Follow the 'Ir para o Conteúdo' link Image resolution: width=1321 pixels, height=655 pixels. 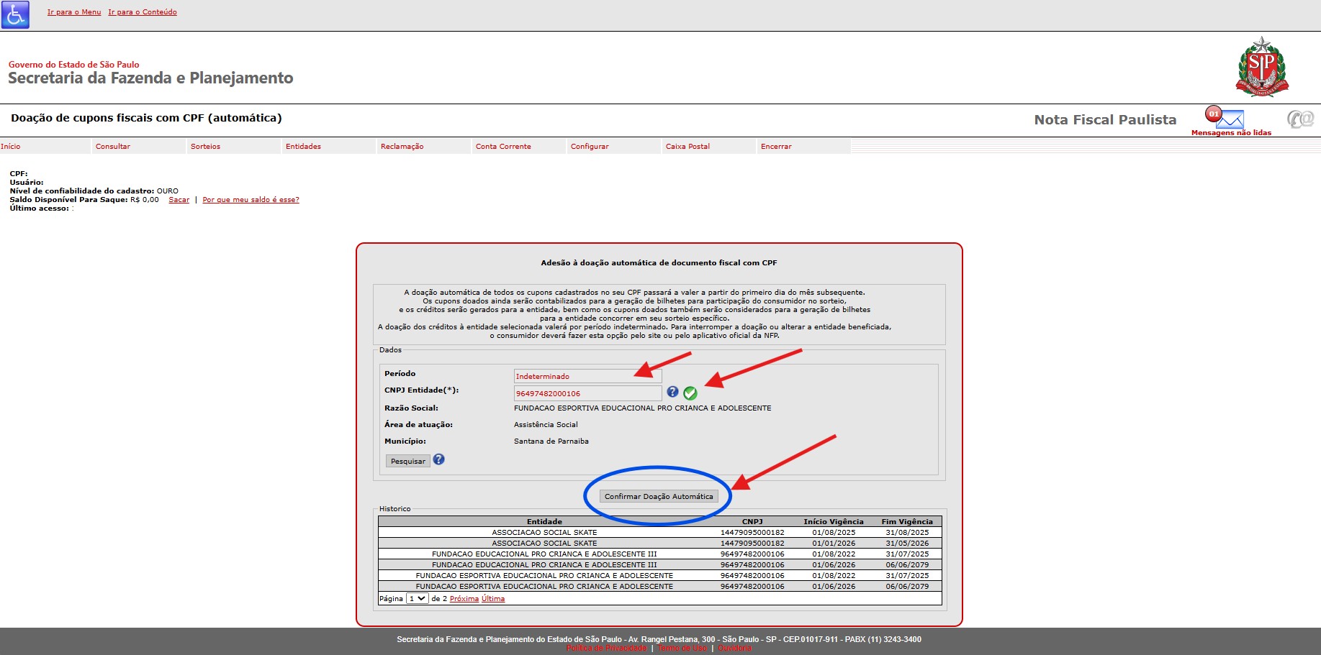coord(143,12)
